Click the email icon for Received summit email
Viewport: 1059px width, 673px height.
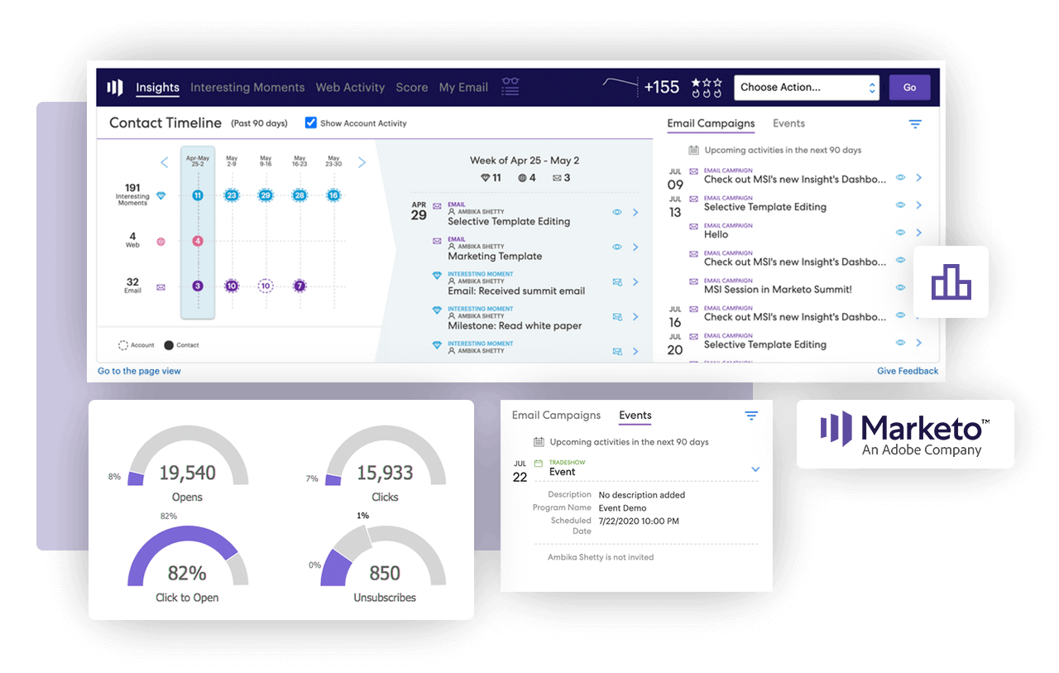point(617,282)
